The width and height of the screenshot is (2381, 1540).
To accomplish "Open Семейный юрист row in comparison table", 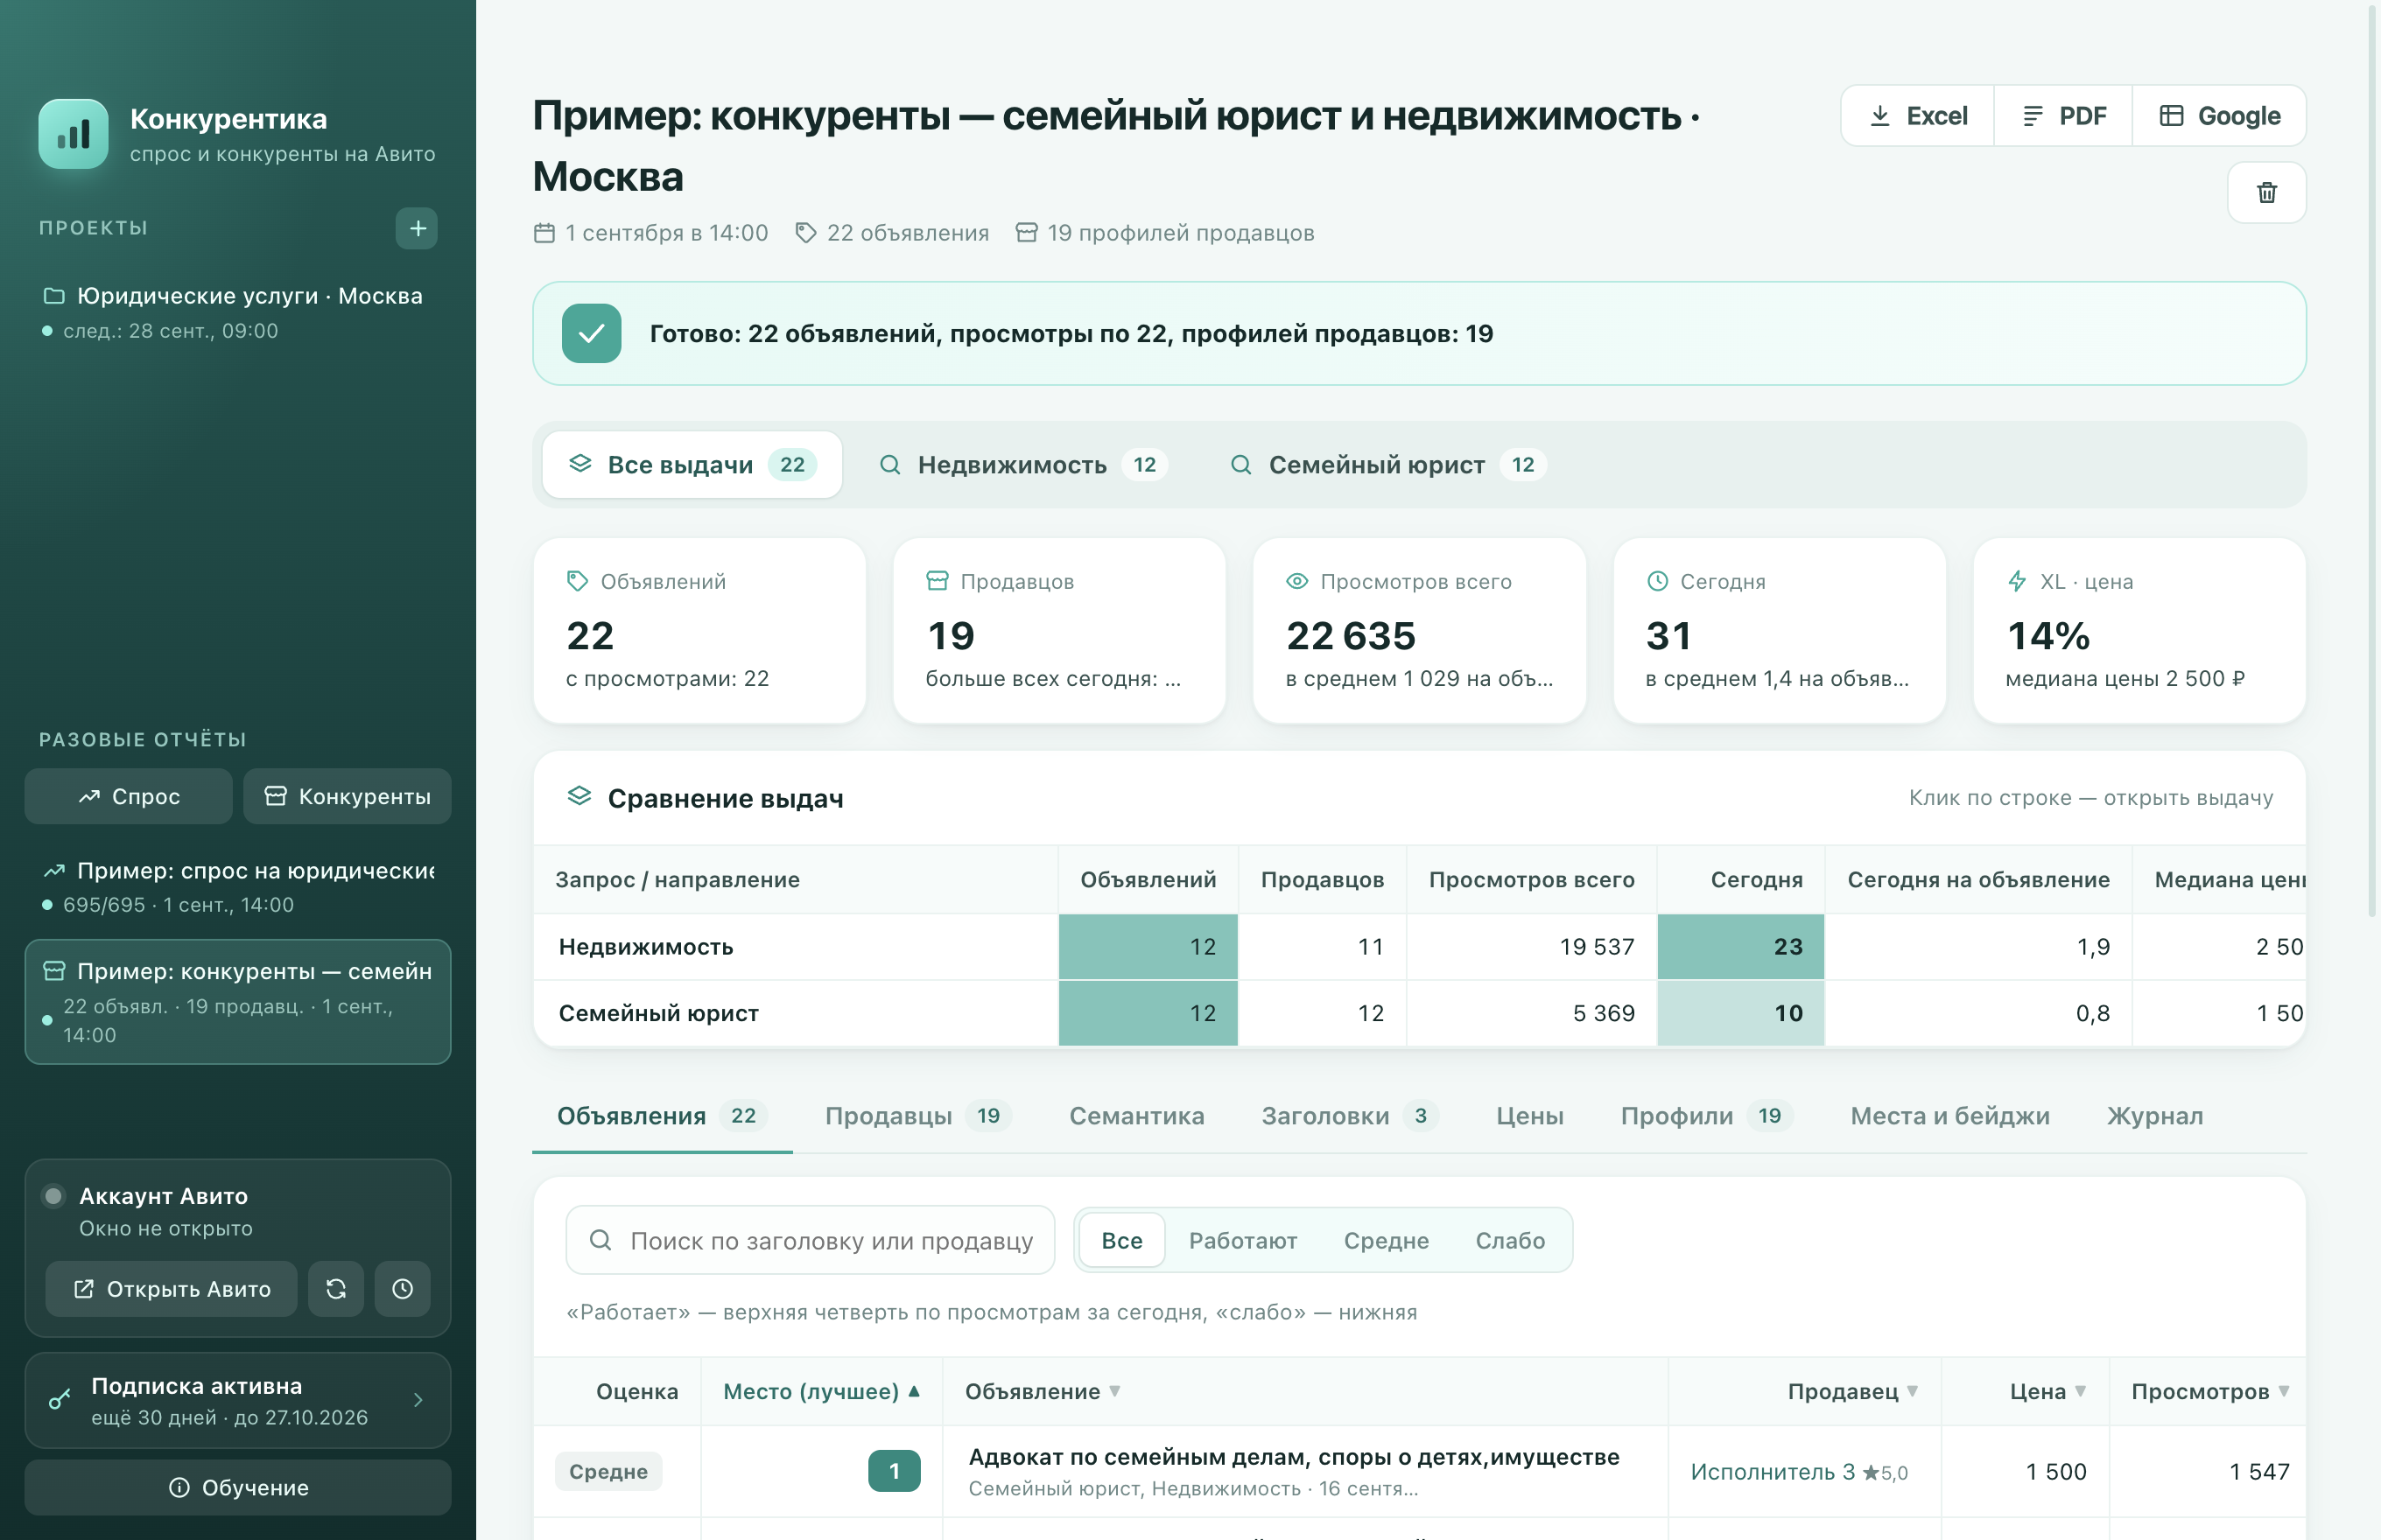I will pyautogui.click(x=1420, y=1013).
